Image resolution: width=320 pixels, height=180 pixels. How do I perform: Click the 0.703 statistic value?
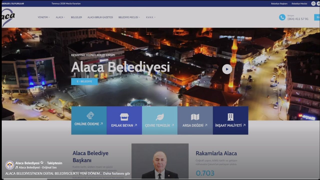(205, 173)
